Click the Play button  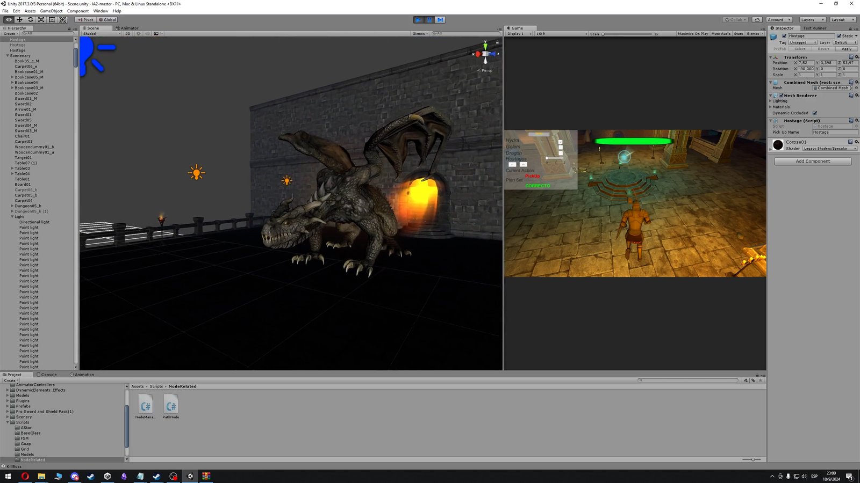point(418,20)
